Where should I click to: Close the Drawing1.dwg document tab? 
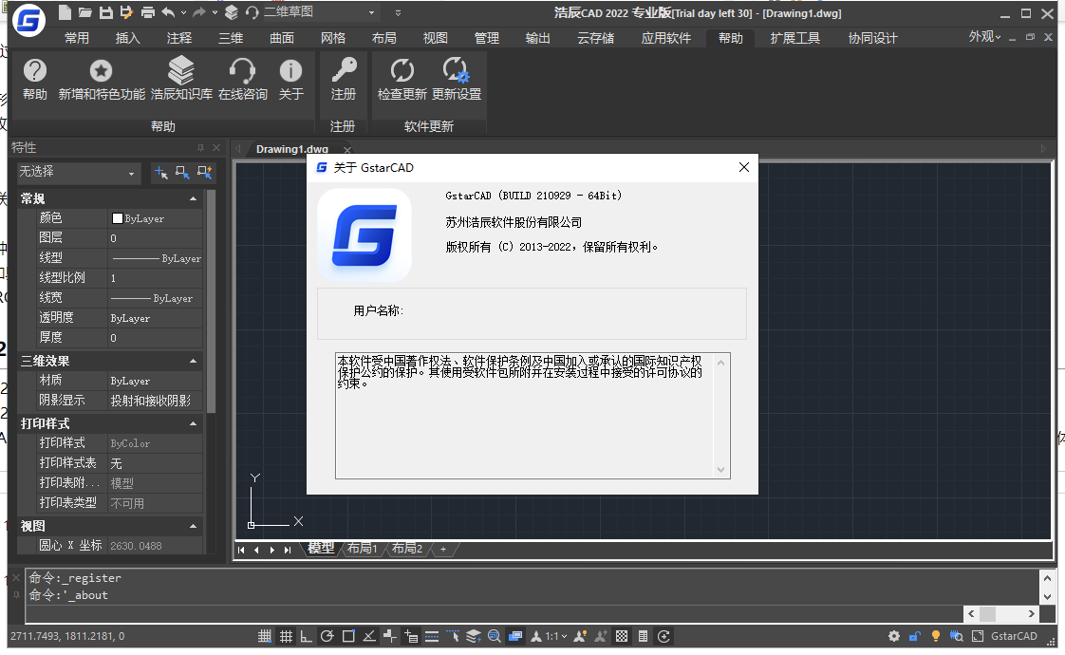point(347,149)
